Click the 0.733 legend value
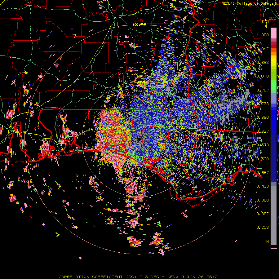Viewport: 279px width, 279px height. click(263, 104)
